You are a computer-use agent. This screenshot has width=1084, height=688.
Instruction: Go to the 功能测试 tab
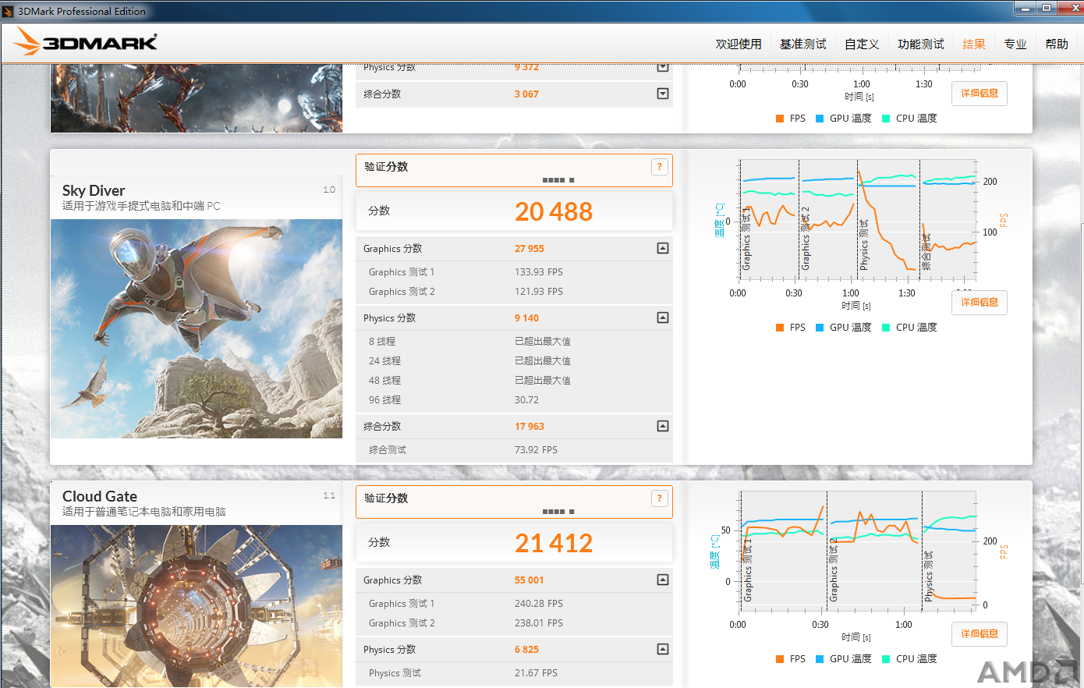point(921,44)
